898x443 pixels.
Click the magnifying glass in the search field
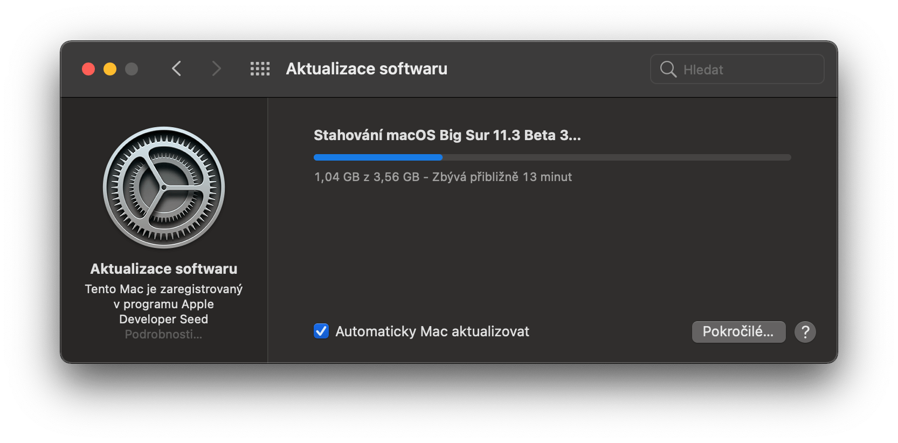pos(668,69)
